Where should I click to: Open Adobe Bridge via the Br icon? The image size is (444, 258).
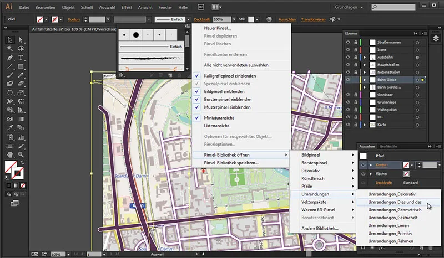coord(201,7)
